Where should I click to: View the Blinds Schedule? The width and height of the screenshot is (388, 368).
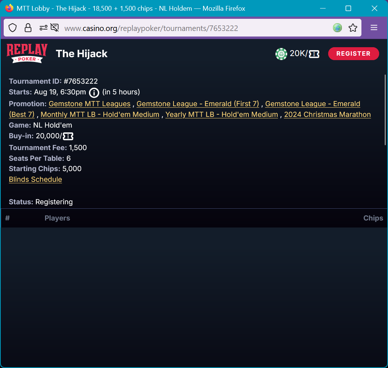(x=35, y=180)
